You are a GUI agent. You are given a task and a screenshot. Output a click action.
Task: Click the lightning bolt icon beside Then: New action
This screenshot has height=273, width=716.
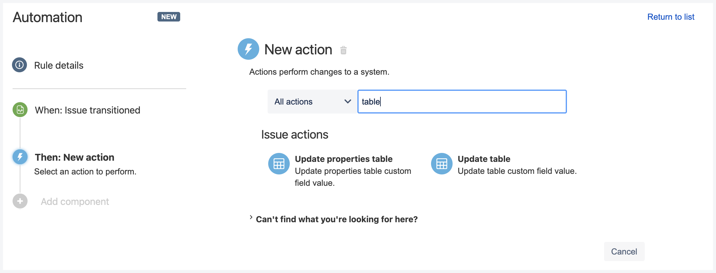(19, 157)
